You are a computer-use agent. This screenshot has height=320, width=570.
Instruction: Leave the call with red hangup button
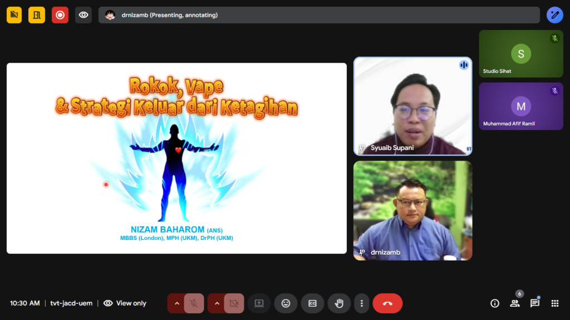point(387,303)
